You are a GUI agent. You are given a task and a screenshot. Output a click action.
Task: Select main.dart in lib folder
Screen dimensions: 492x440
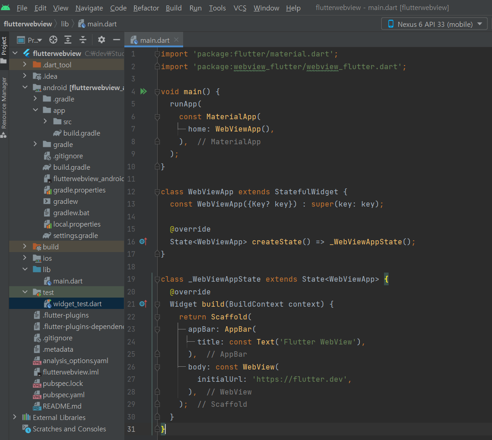(x=63, y=281)
